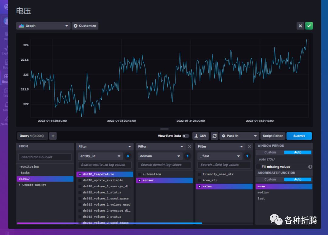Refresh the graph with the reload icon
Viewport: 328px width, 235px height.
click(214, 136)
